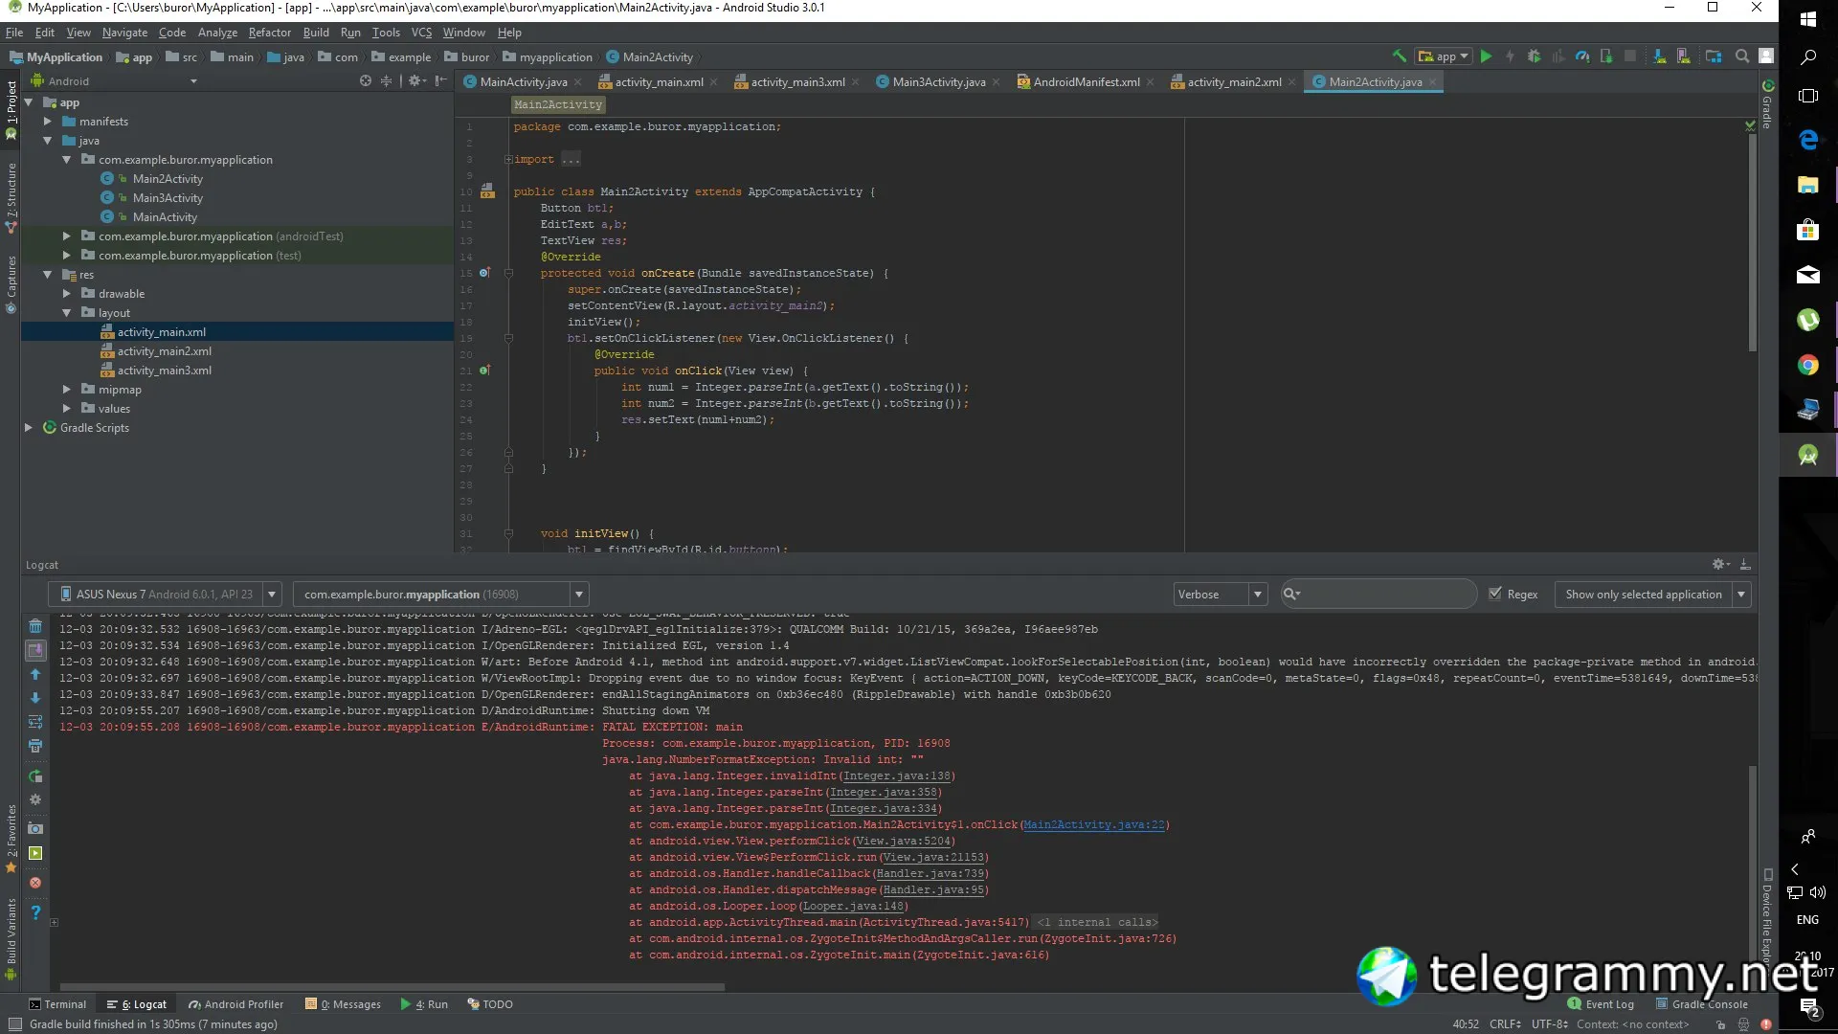Clear logcat with the trash icon

tap(35, 626)
